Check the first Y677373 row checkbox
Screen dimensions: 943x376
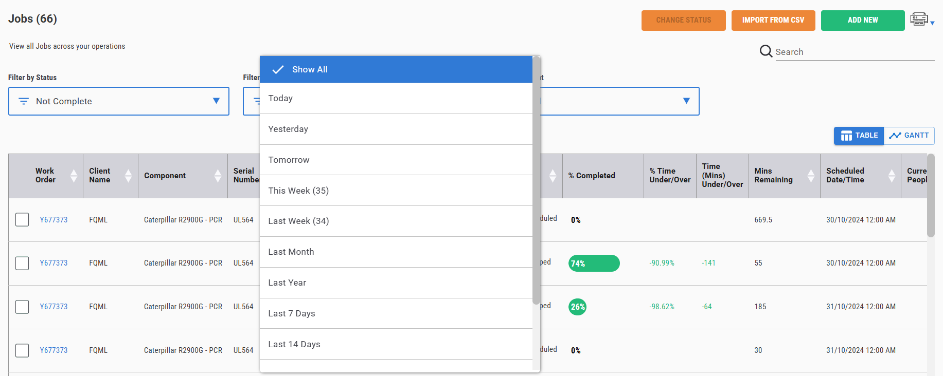click(x=22, y=220)
